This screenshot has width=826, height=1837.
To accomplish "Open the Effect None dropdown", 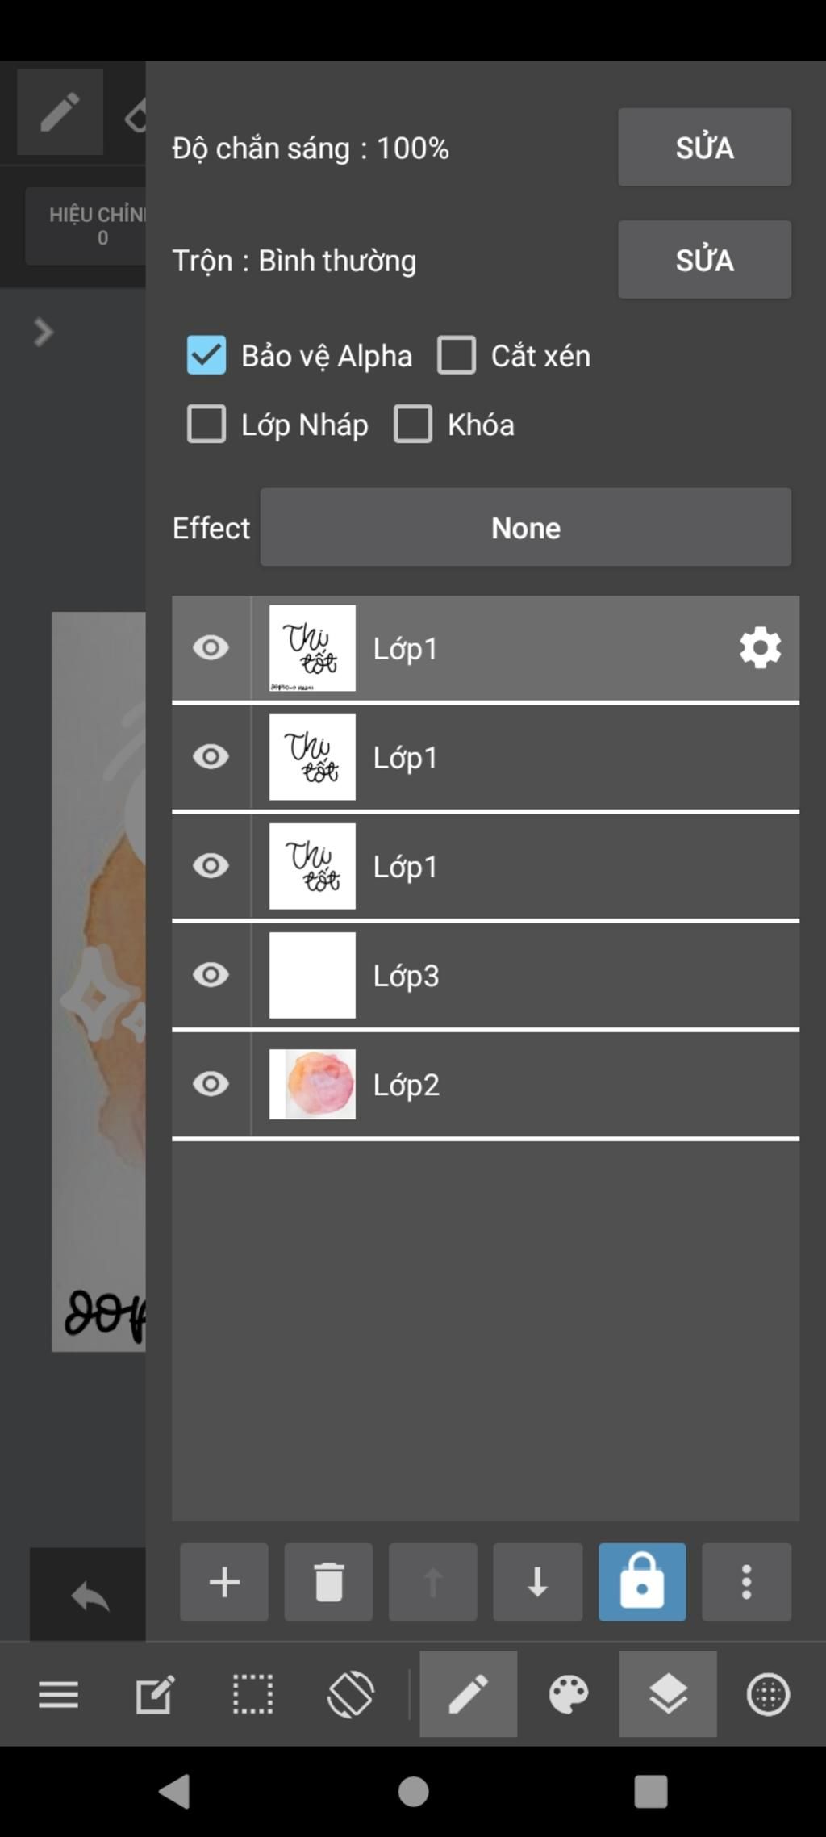I will click(526, 527).
